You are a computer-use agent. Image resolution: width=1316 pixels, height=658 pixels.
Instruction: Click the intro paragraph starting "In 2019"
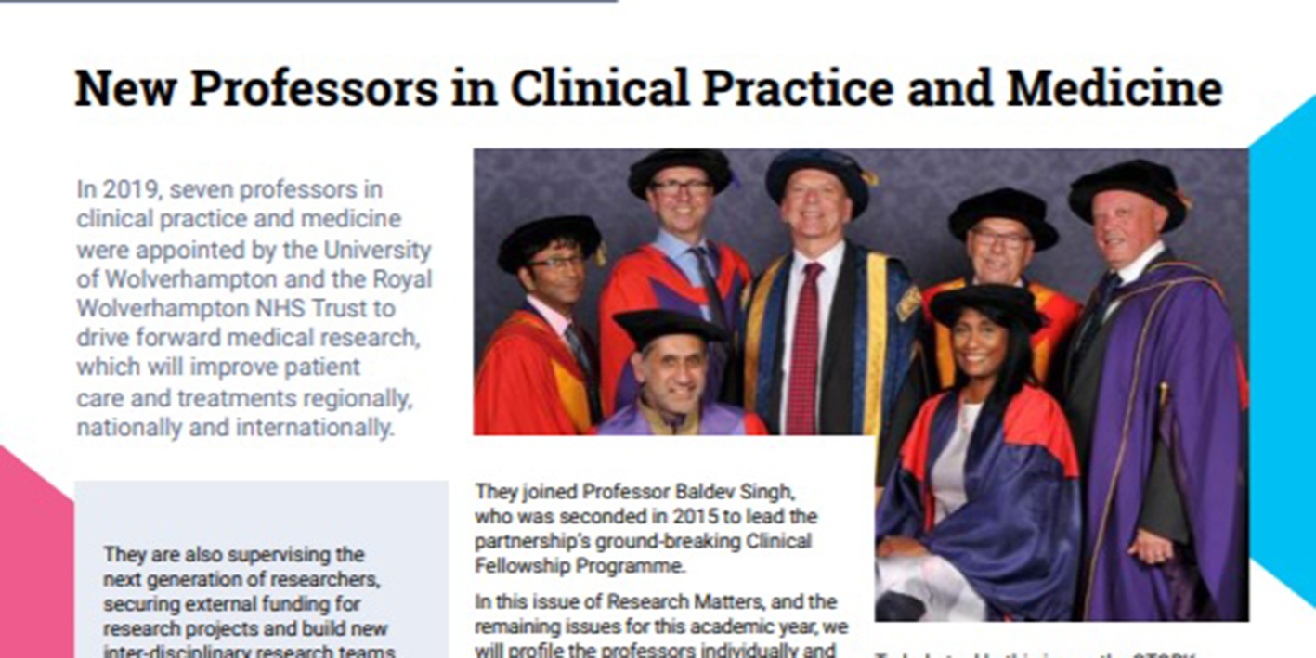coord(254,308)
